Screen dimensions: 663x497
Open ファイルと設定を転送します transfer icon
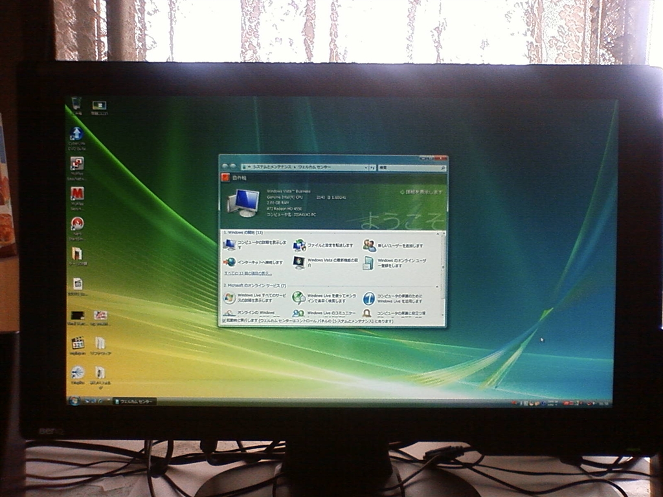[x=299, y=245]
